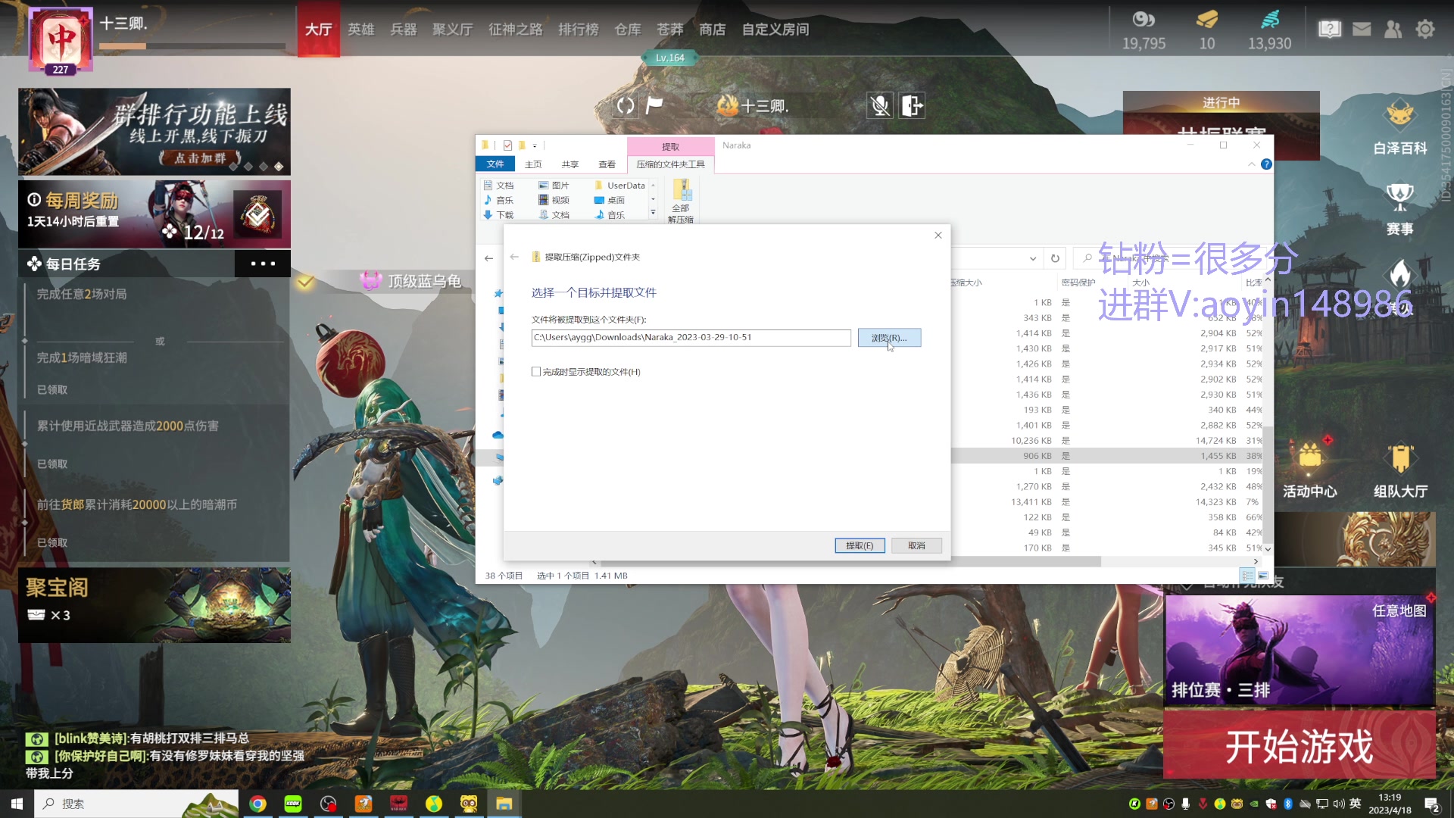1454x818 pixels.
Task: Open the 共享 ribbon tab in Explorer
Action: coord(570,164)
